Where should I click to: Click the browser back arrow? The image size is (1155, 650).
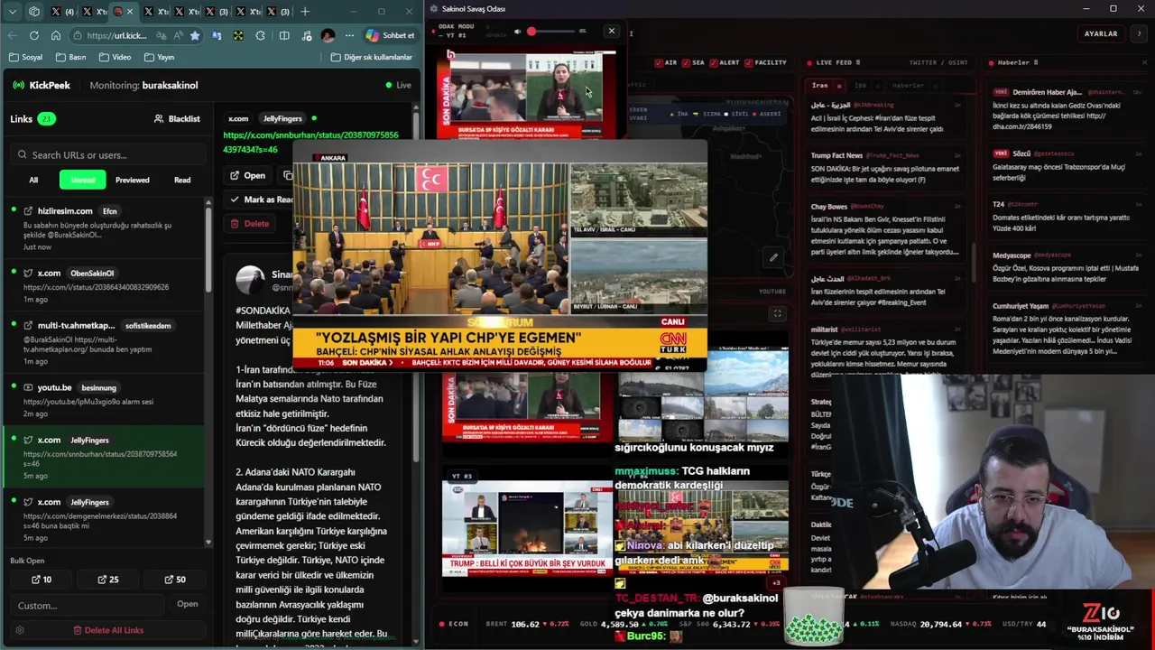pyautogui.click(x=12, y=35)
